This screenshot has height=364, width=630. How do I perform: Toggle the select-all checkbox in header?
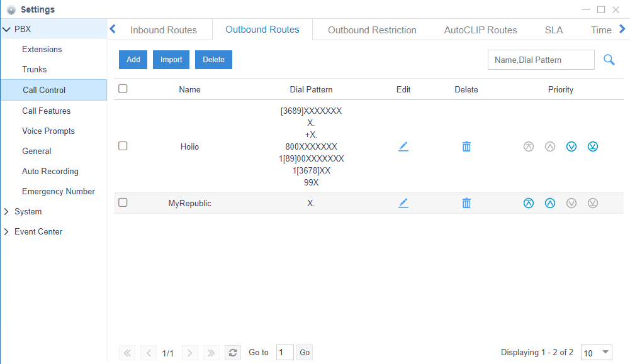point(123,89)
